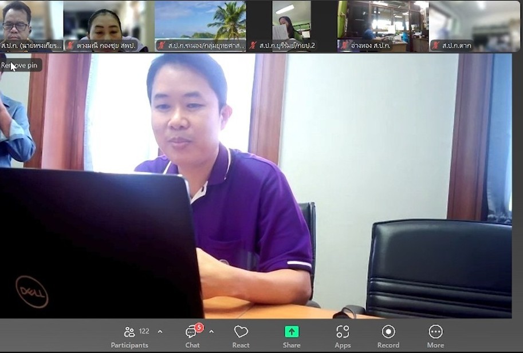Expand the Participants options chevron

(160, 331)
